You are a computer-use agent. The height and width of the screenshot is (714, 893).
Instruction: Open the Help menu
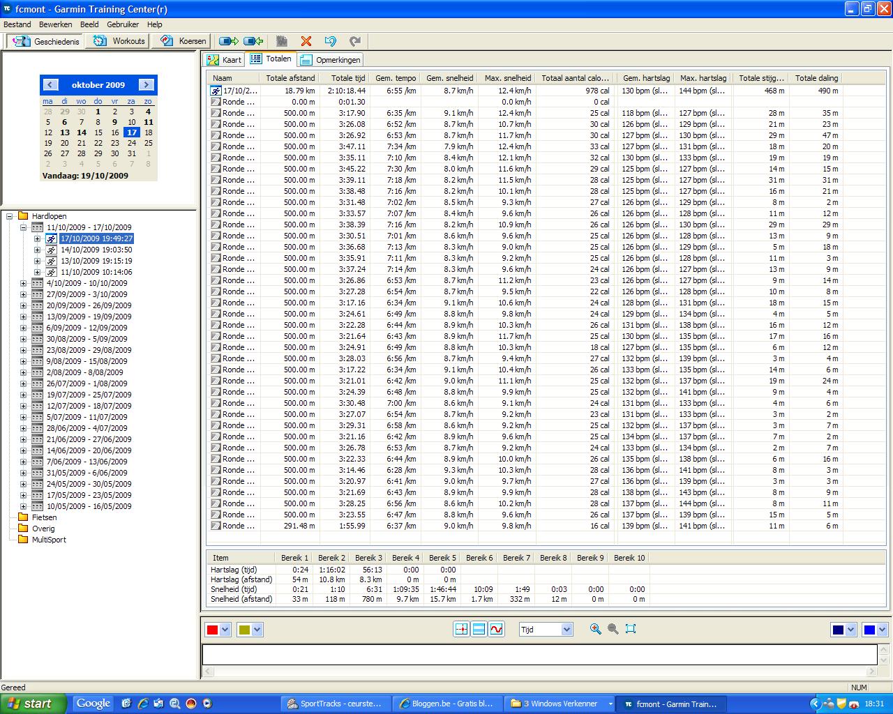point(154,24)
